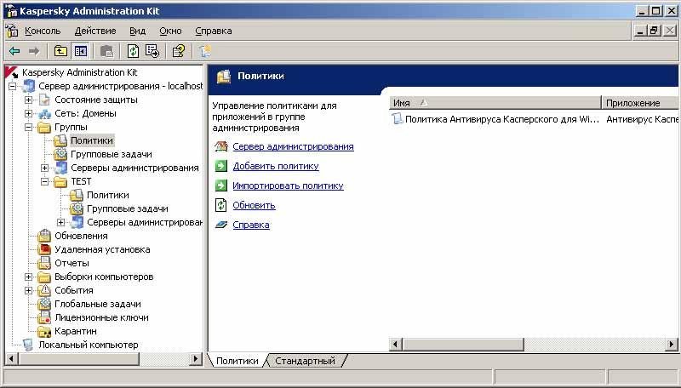Expand Серверы администрирования under Группы

coord(44,168)
